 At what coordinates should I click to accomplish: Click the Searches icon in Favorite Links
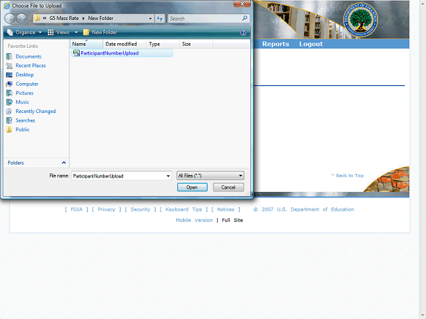click(9, 120)
